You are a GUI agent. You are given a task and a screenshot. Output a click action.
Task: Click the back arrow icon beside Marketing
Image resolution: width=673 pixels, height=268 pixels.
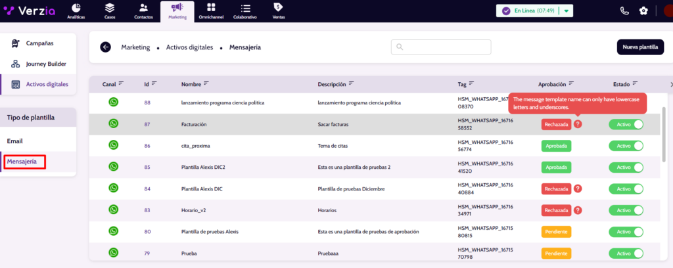pos(106,47)
